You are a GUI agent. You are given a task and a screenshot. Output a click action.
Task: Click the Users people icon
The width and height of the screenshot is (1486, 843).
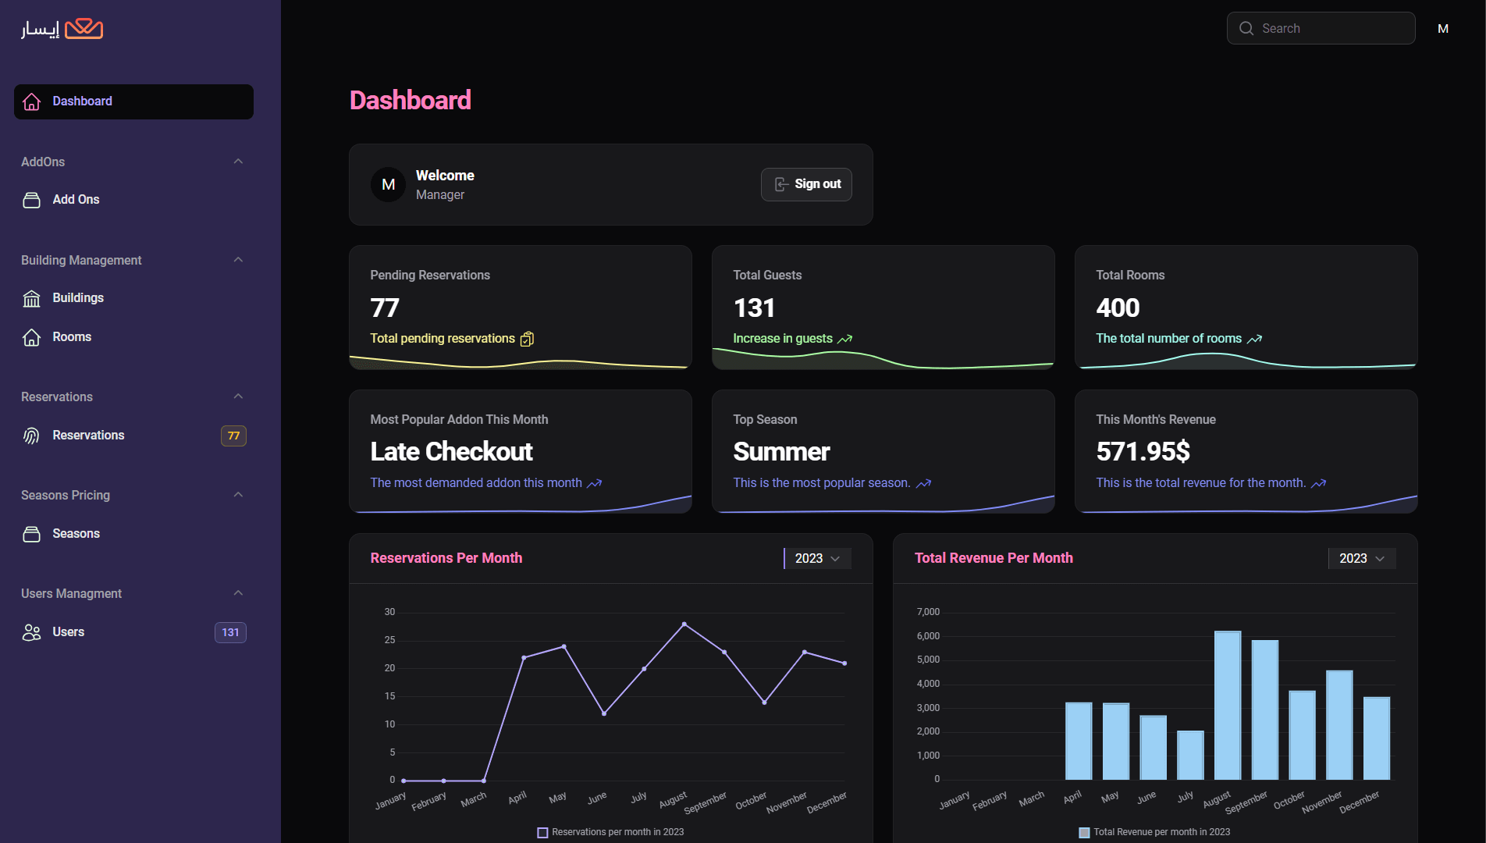(31, 633)
